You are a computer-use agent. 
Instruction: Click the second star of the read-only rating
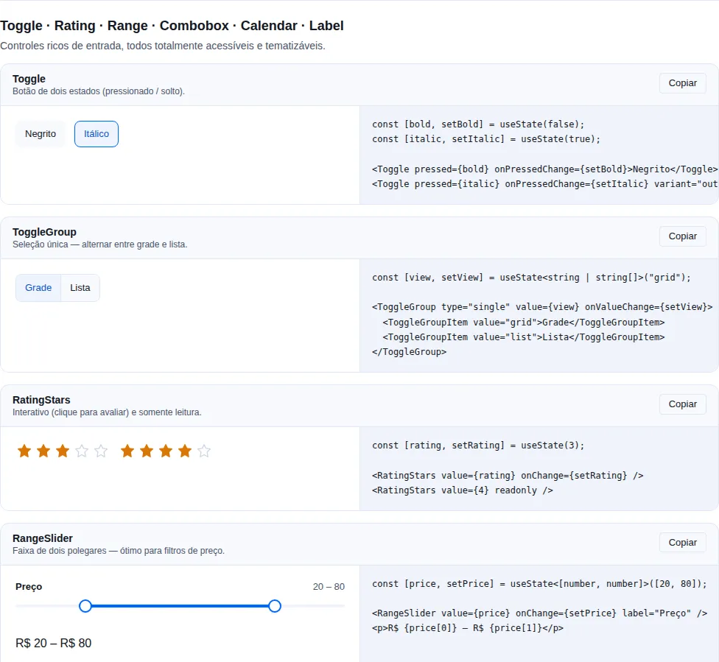point(147,451)
